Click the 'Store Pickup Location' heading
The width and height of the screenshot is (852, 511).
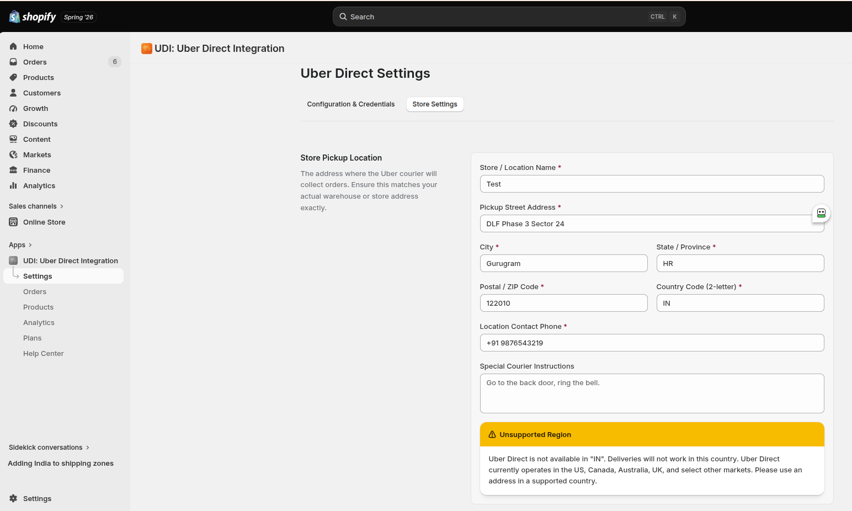click(341, 158)
